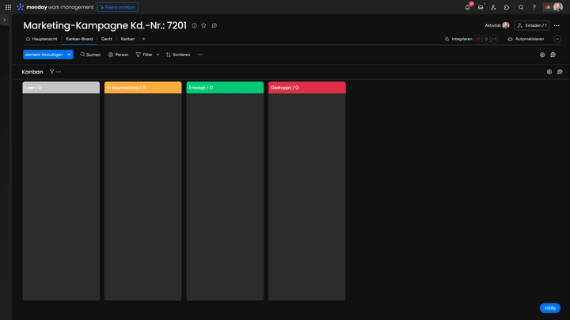570x320 pixels.
Task: Collapse the board header with chevron button
Action: 557,39
